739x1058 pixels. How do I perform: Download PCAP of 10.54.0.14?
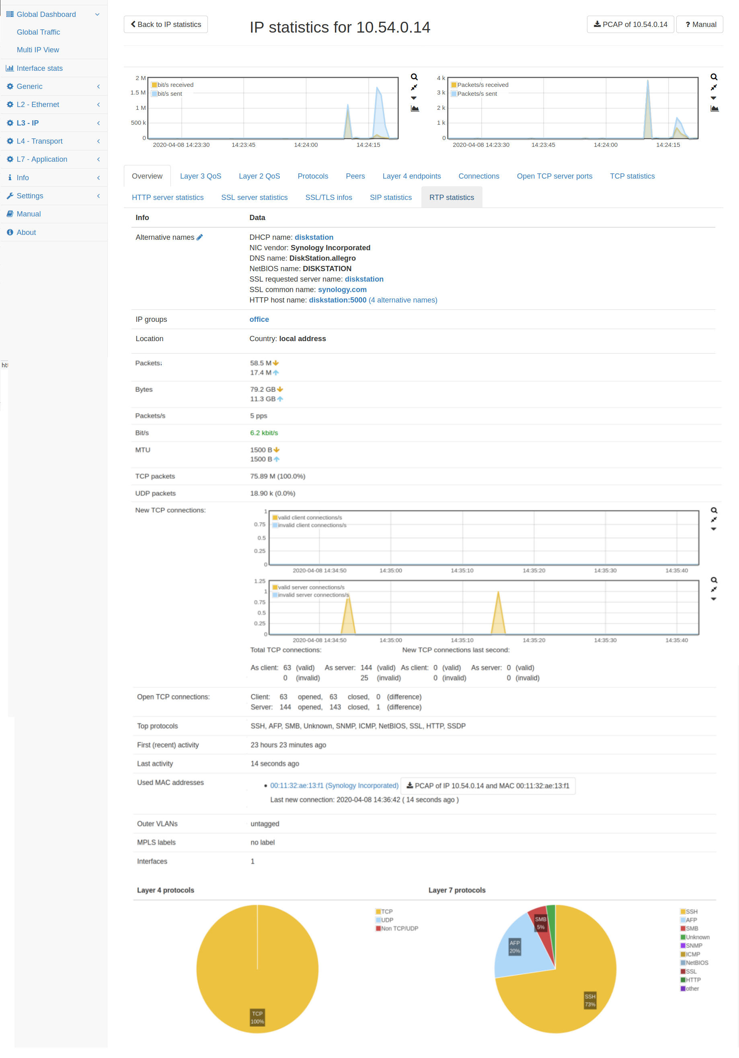point(630,25)
